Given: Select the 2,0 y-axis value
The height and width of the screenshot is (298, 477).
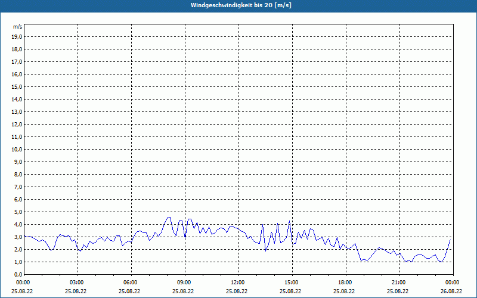Looking at the screenshot, I should coord(18,249).
